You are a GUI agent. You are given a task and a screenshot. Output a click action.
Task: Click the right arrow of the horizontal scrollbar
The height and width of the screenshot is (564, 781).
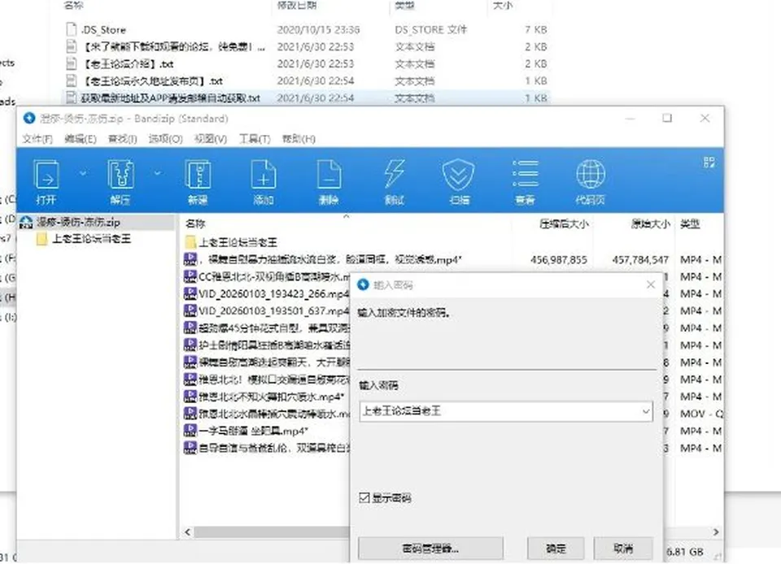point(716,531)
